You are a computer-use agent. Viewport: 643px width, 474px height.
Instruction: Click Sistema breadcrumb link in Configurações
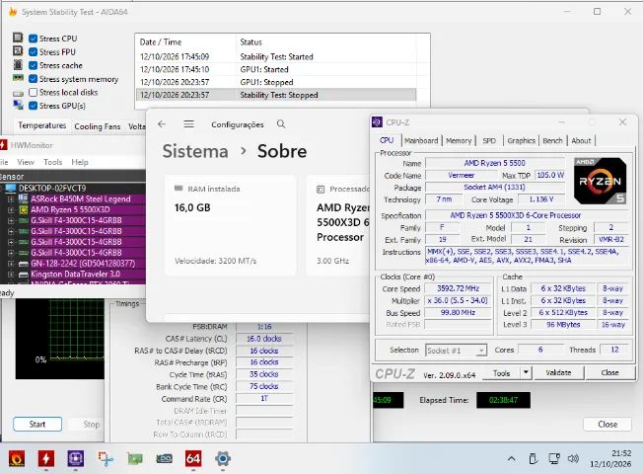(x=195, y=151)
